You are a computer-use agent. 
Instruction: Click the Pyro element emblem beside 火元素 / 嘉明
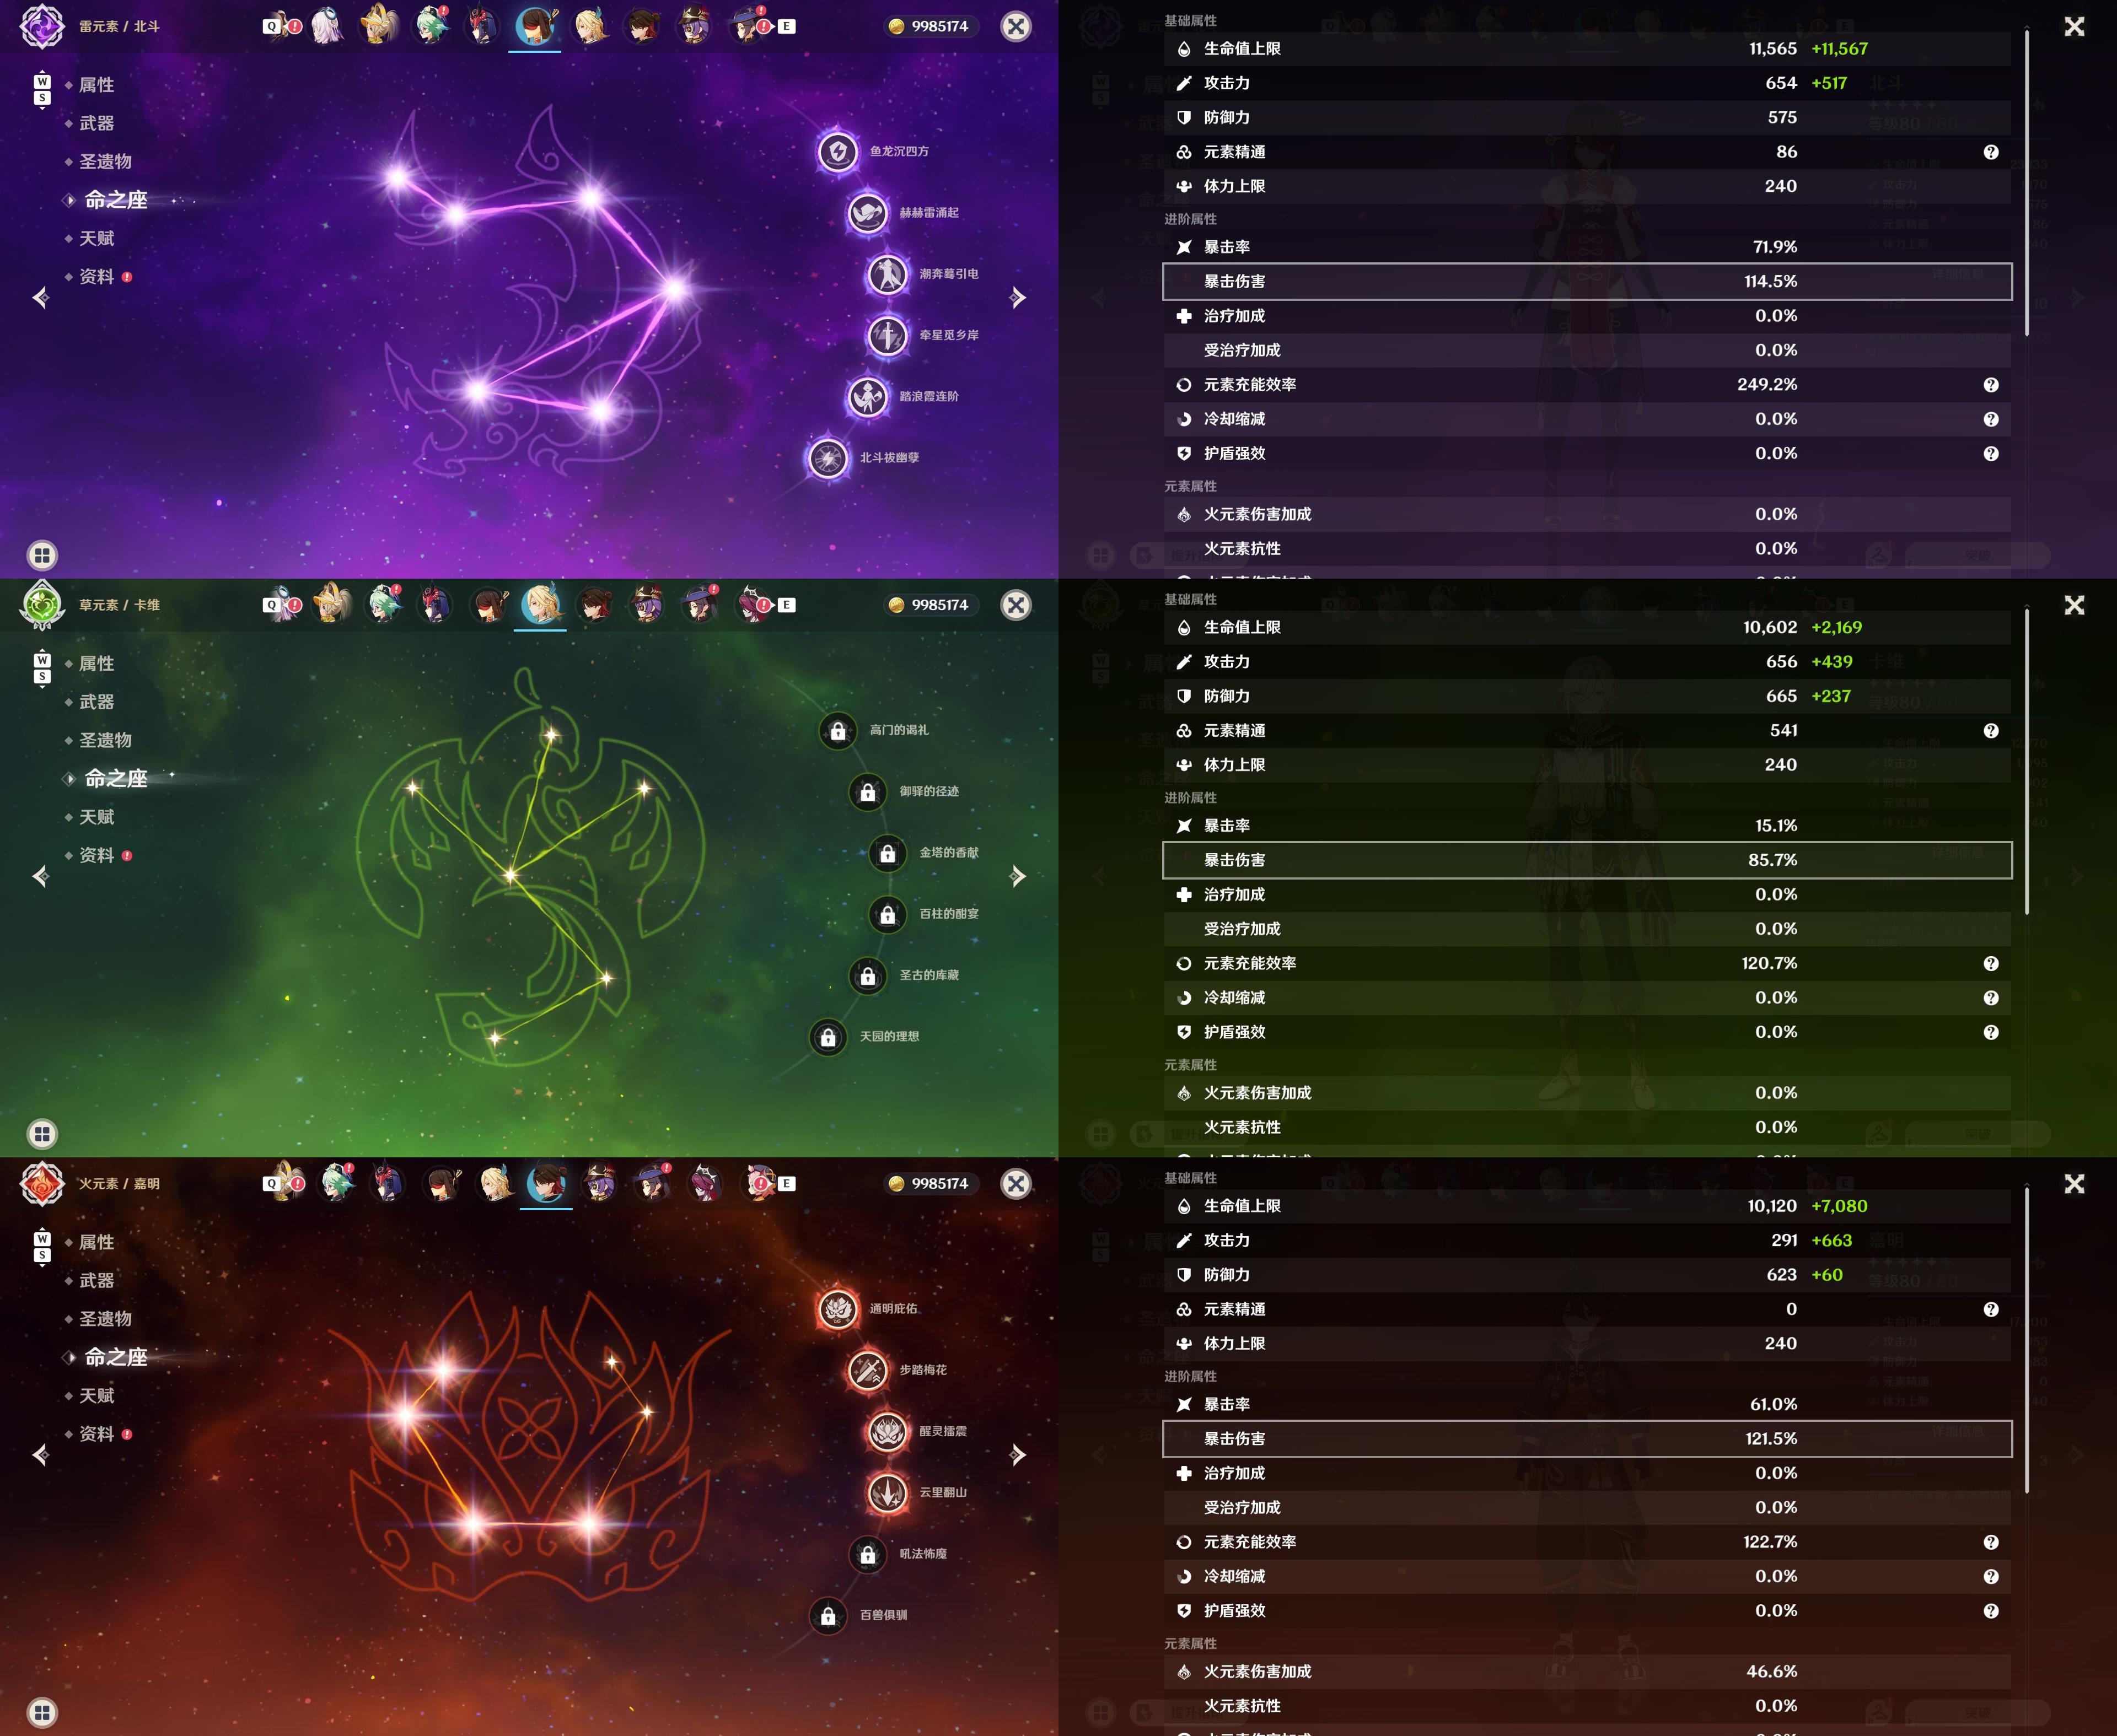tap(42, 1183)
